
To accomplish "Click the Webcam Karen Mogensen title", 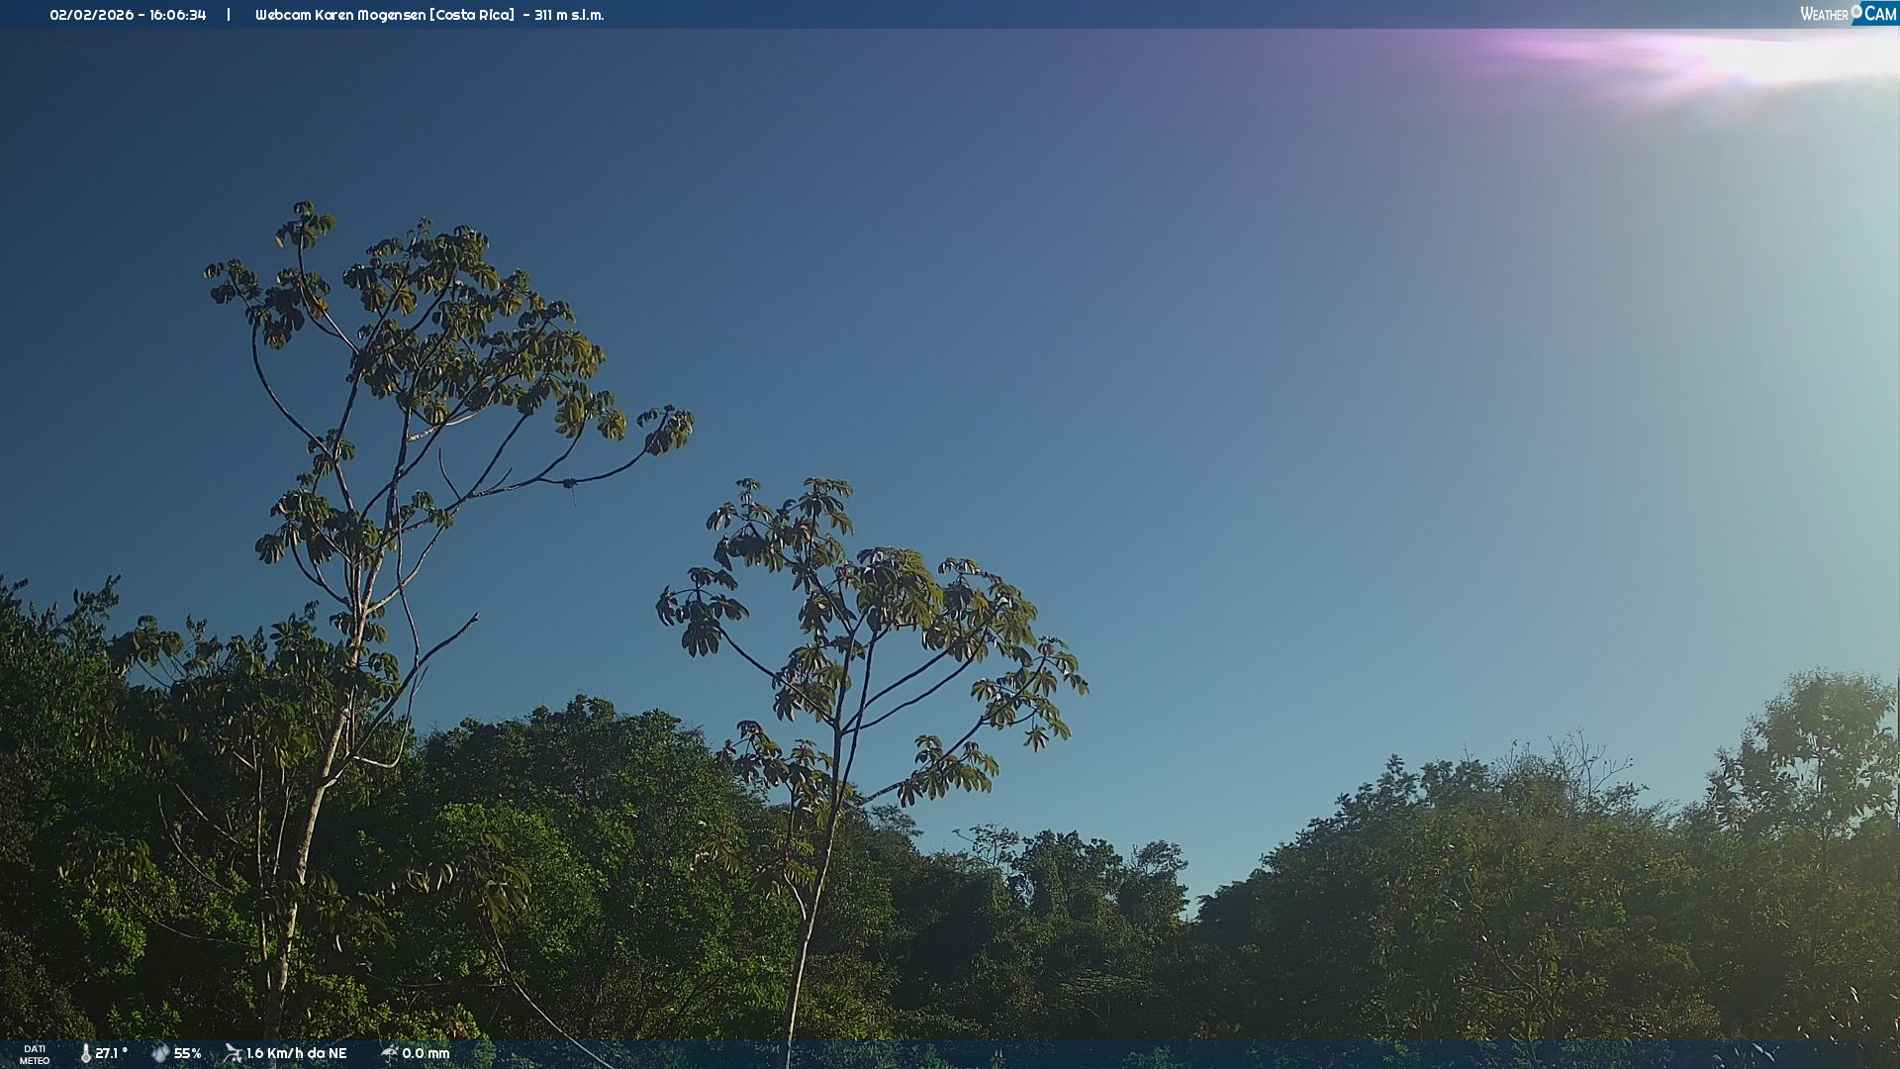I will click(x=340, y=15).
